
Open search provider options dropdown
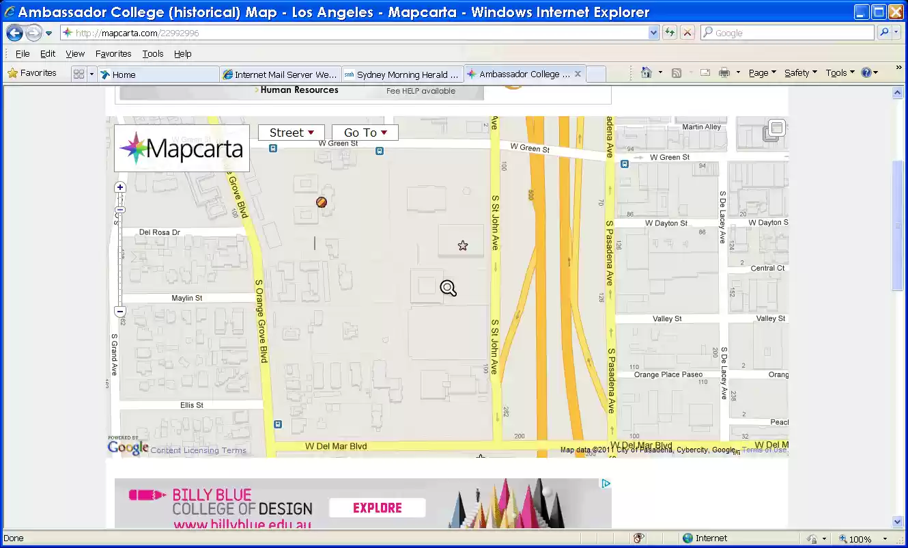(x=897, y=32)
